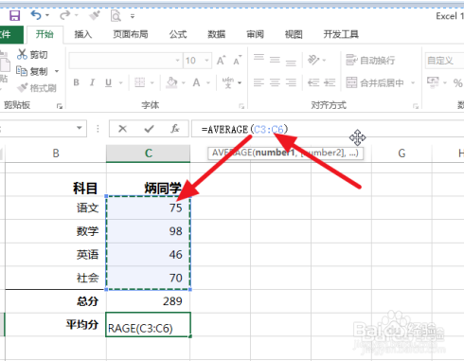The height and width of the screenshot is (361, 464).
Task: Expand the Name Box dropdown arrow
Action: pyautogui.click(x=80, y=128)
